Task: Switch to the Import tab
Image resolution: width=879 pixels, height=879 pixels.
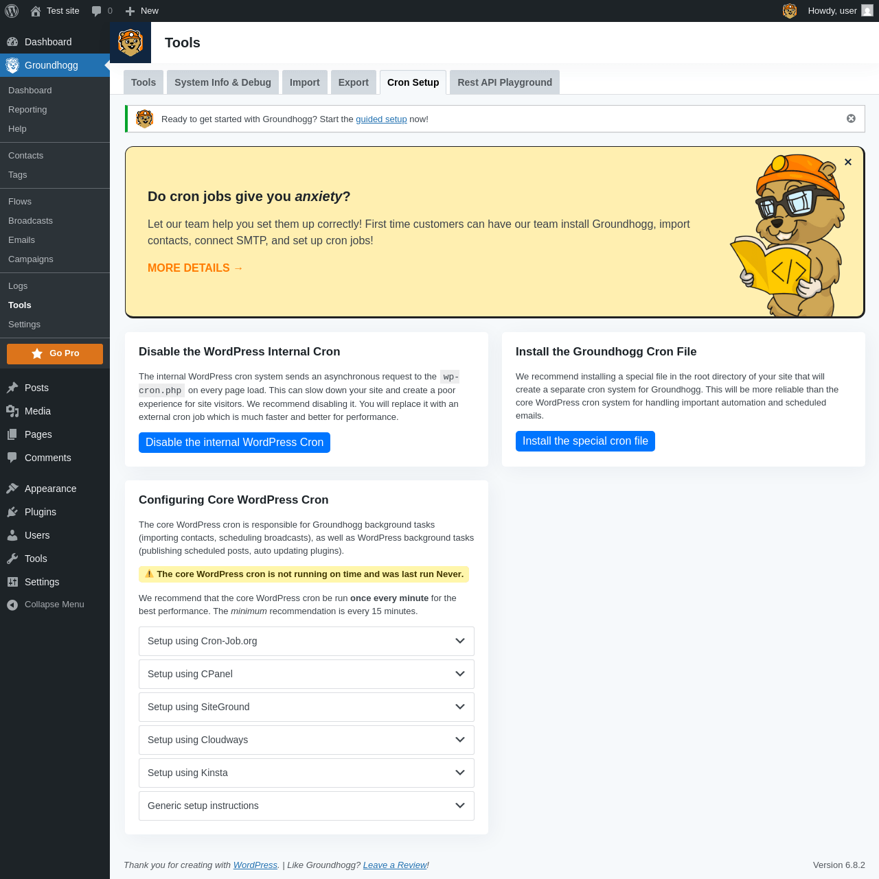Action: tap(305, 82)
